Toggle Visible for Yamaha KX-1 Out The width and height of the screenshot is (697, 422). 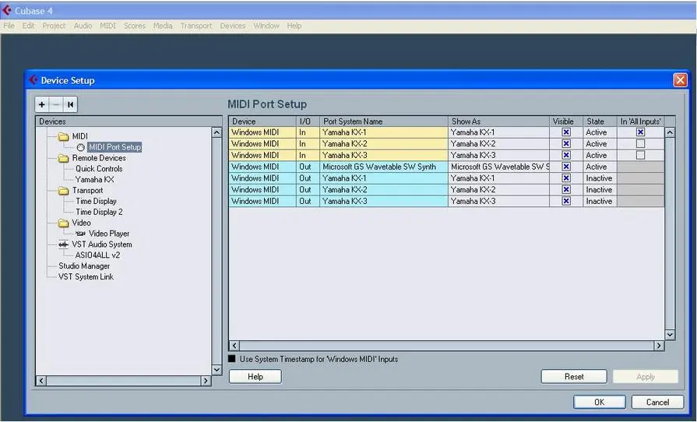566,178
